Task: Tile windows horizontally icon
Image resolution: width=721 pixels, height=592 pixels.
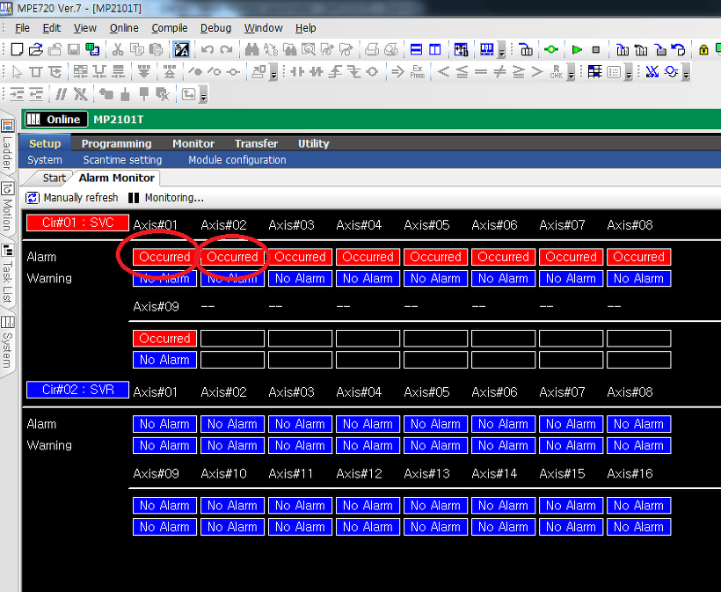Action: [416, 49]
